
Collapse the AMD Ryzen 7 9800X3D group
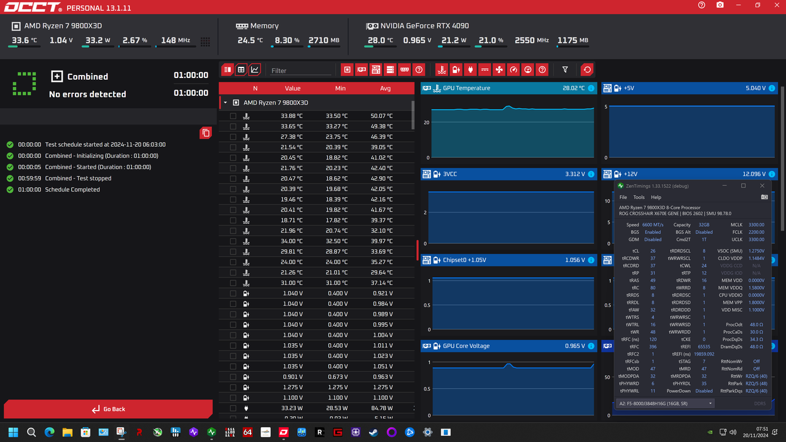225,103
